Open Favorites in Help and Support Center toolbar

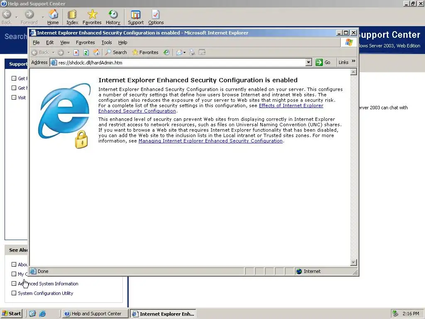click(92, 17)
